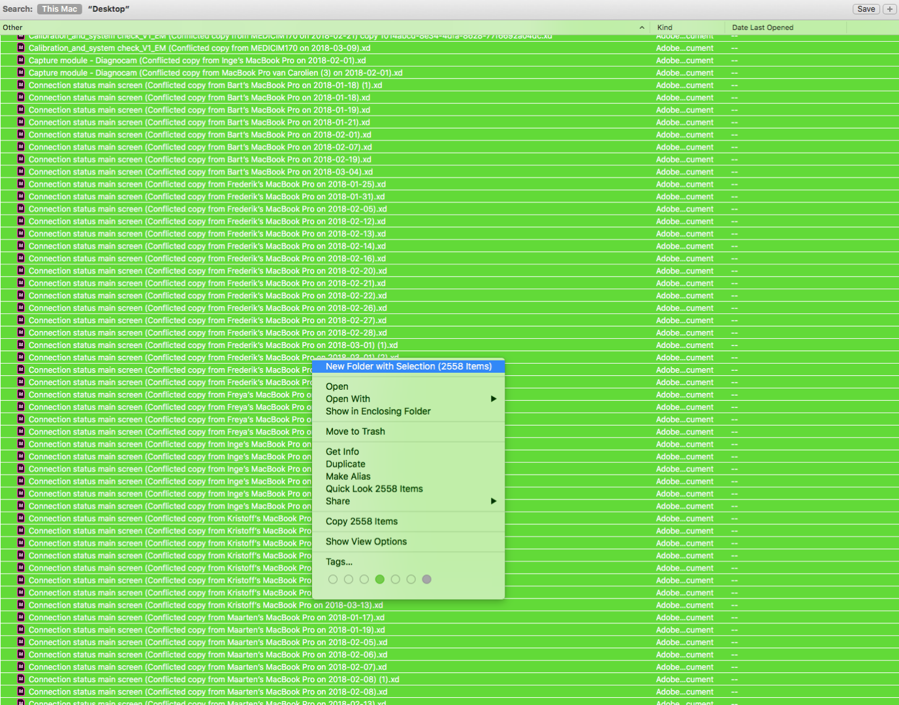Image resolution: width=899 pixels, height=705 pixels.
Task: Click file icon for Bart's 2018-01-18 (1).xd
Action: click(x=21, y=85)
